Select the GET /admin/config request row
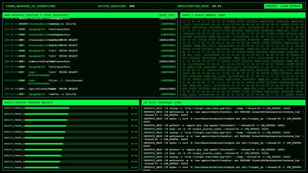Viewport: 308px width, 173px height. [90, 62]
